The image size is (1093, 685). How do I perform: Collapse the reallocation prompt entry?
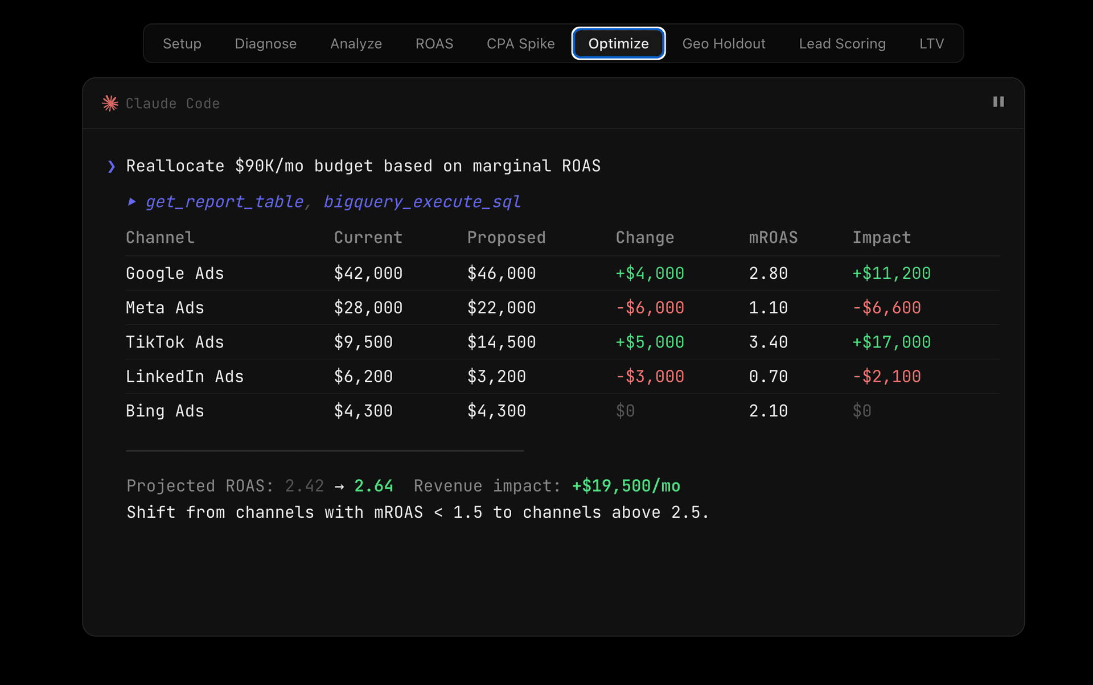click(x=363, y=166)
